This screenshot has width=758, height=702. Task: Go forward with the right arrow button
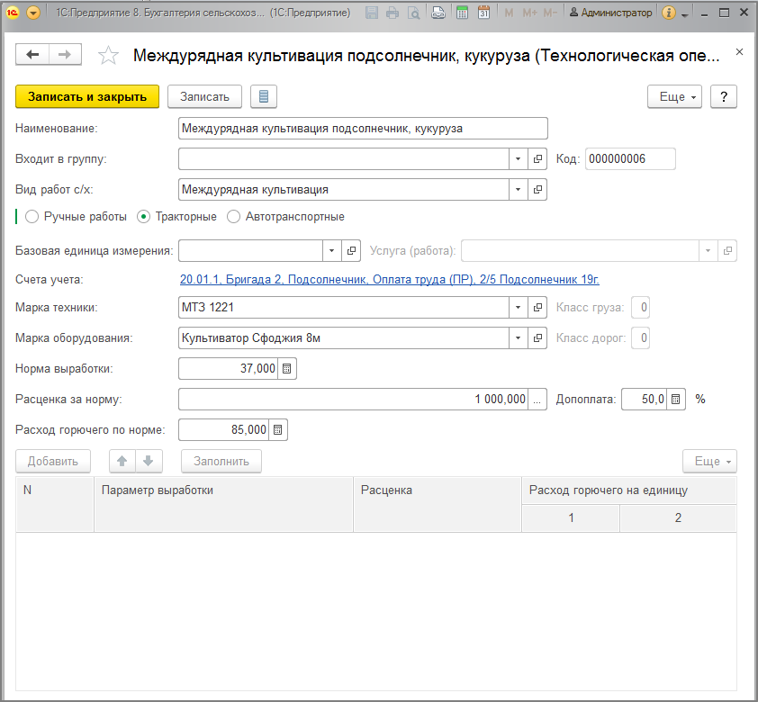[x=65, y=54]
